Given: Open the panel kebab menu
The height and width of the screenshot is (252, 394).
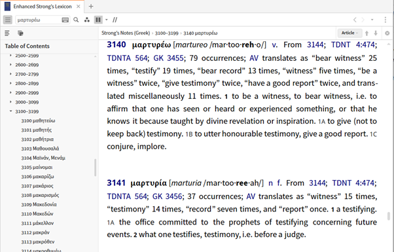Looking at the screenshot, I should coord(385,20).
